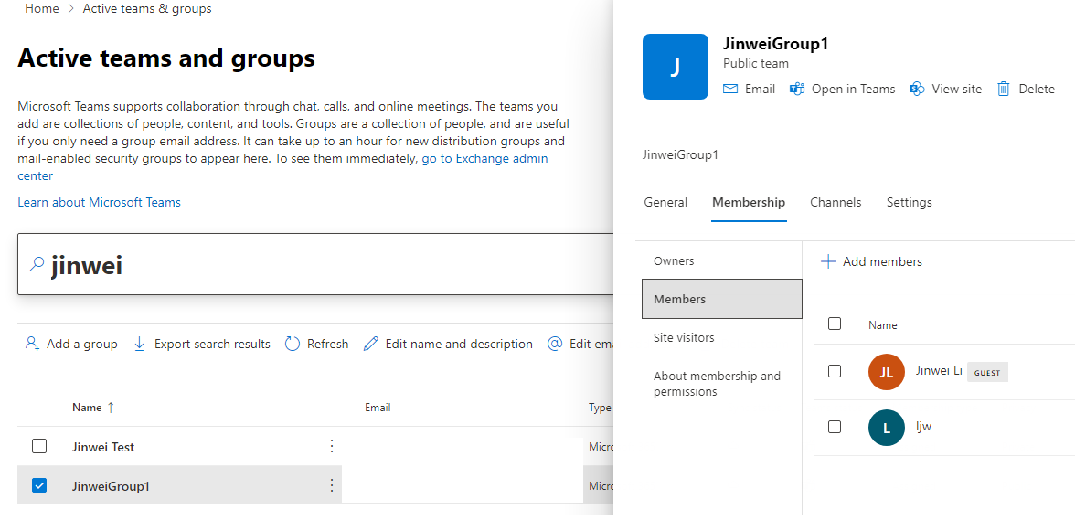Click the plus icon beside Add members
The height and width of the screenshot is (520, 1075).
click(x=828, y=261)
